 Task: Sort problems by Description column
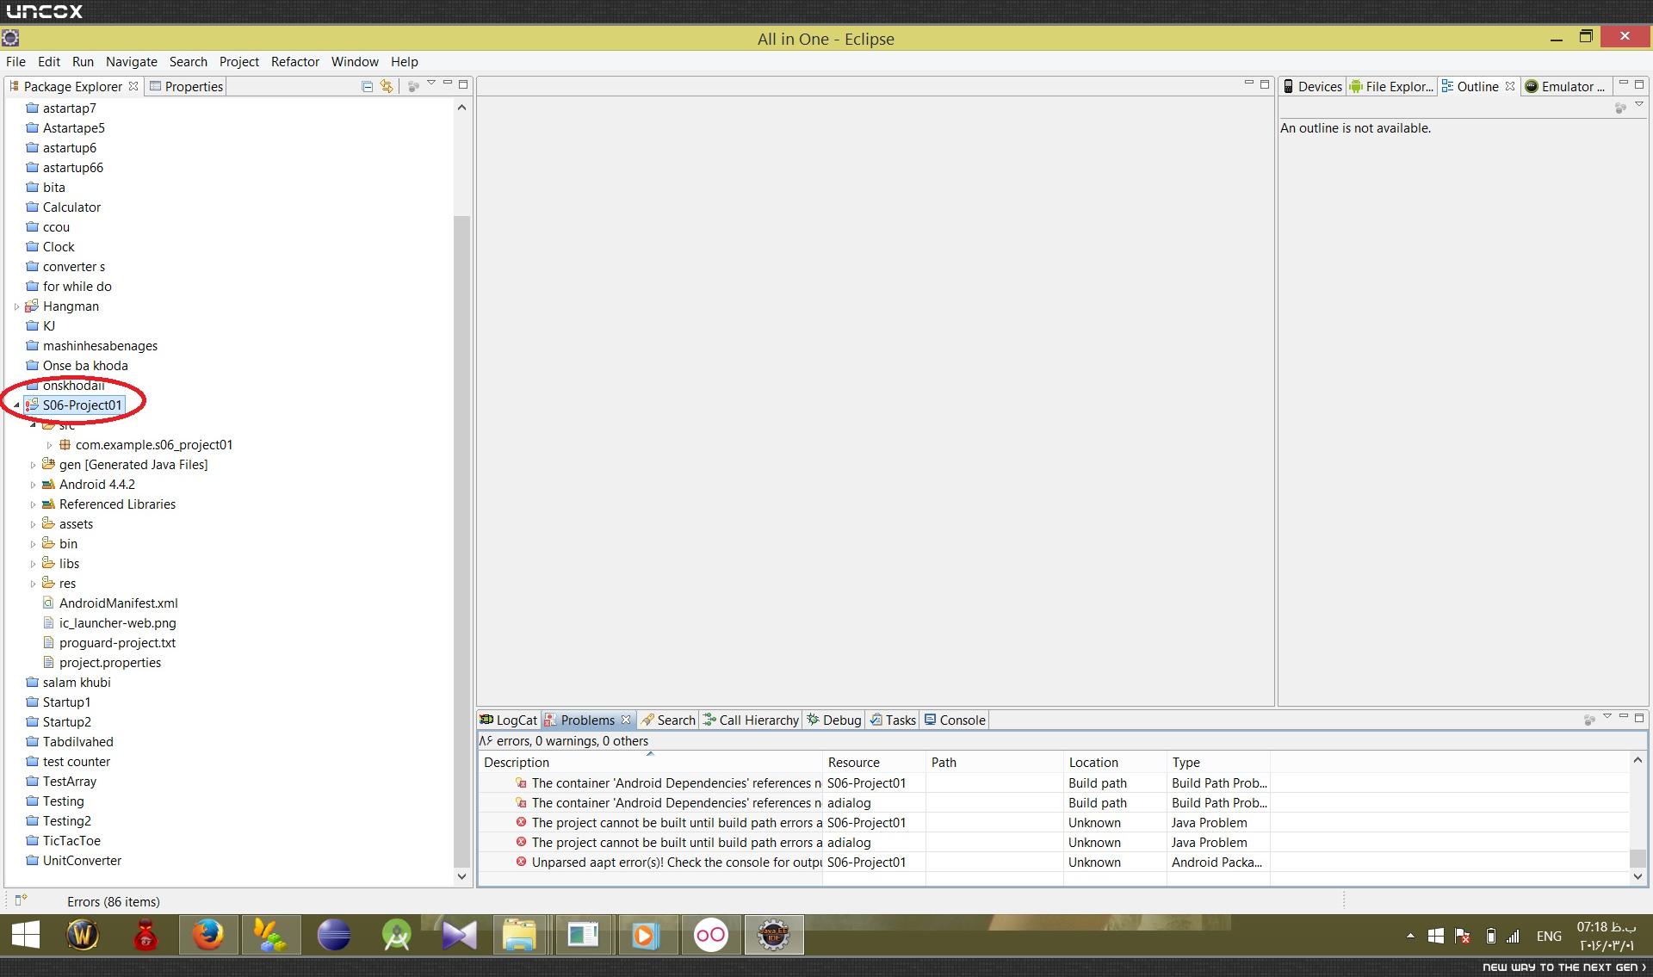pyautogui.click(x=650, y=763)
